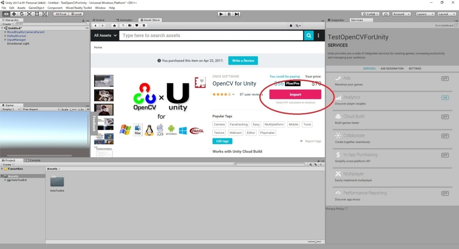Open the Asset Store wish list
Image resolution: width=459 pixels, height=249 pixels.
tap(137, 26)
